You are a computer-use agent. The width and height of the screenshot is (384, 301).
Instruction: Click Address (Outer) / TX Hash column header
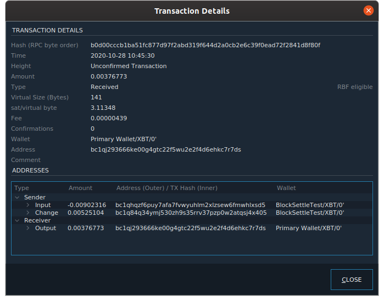(167, 188)
